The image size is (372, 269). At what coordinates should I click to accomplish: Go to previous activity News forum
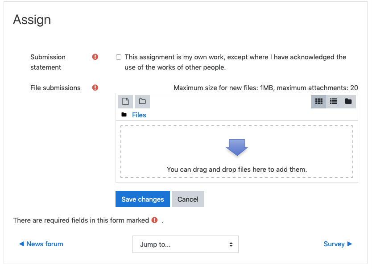pos(41,244)
